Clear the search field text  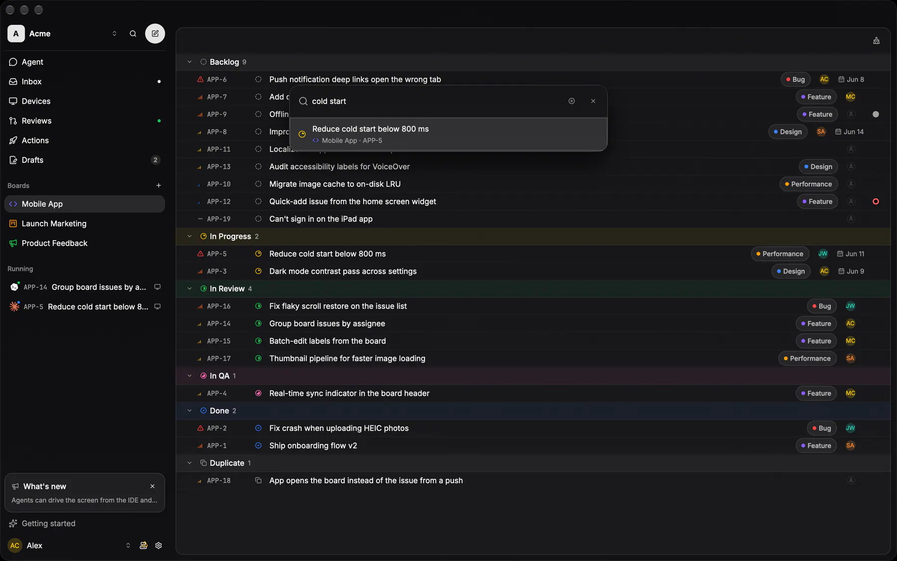[x=572, y=101]
